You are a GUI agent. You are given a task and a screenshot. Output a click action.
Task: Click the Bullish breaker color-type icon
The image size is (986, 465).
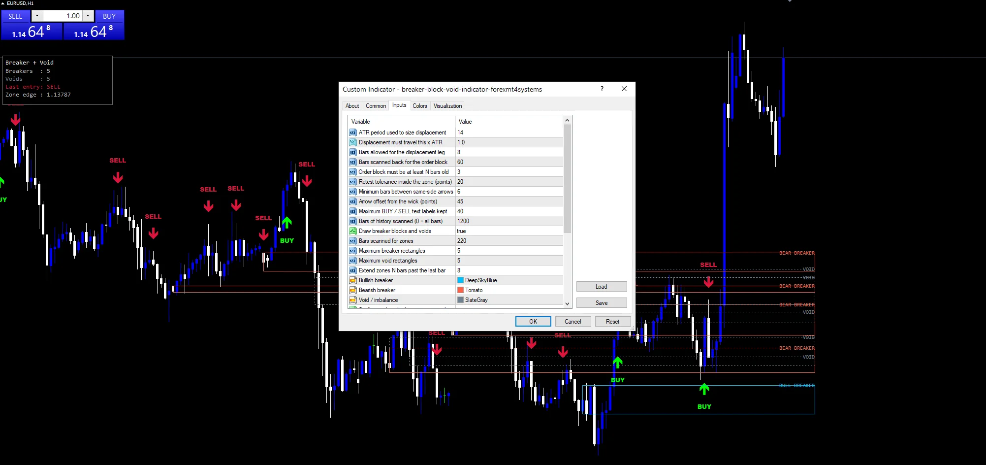(352, 280)
